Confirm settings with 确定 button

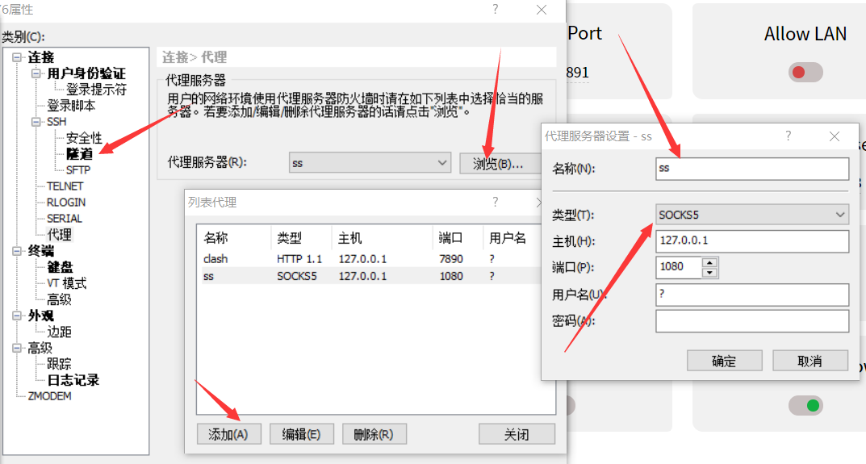coord(724,361)
